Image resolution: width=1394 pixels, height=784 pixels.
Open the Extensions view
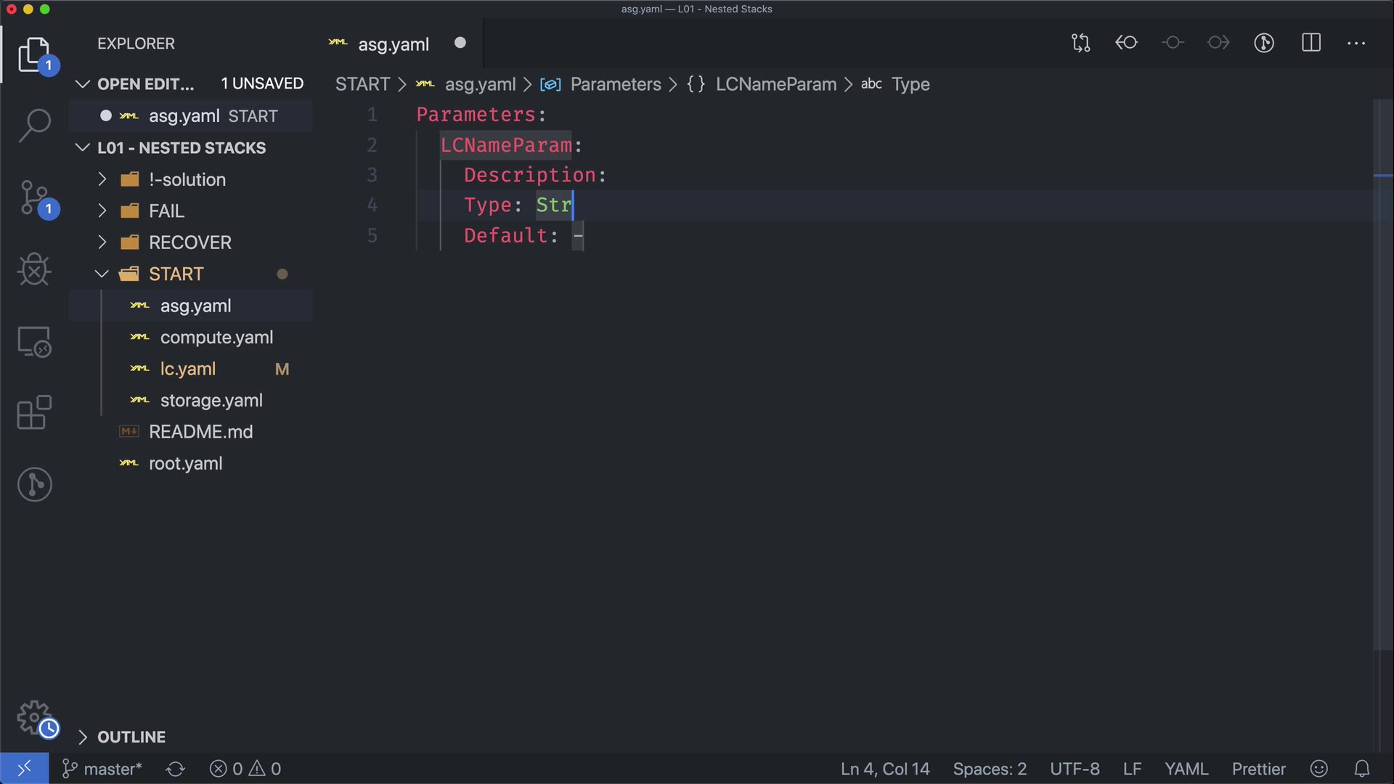(34, 412)
